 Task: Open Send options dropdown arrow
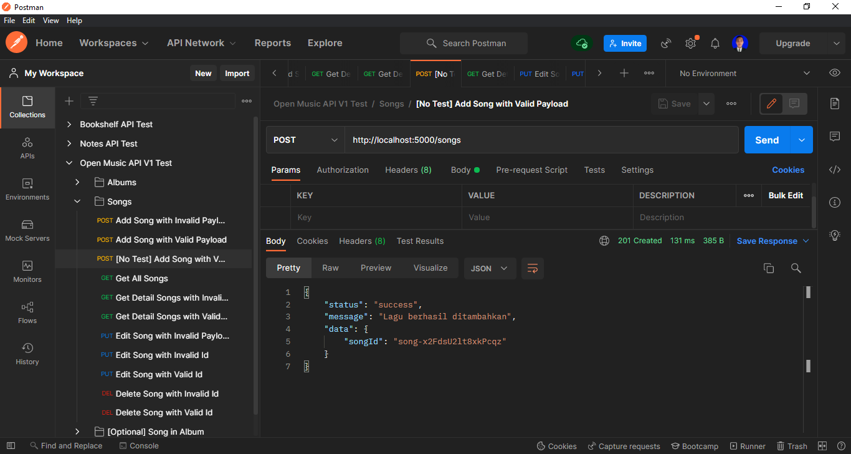(801, 140)
